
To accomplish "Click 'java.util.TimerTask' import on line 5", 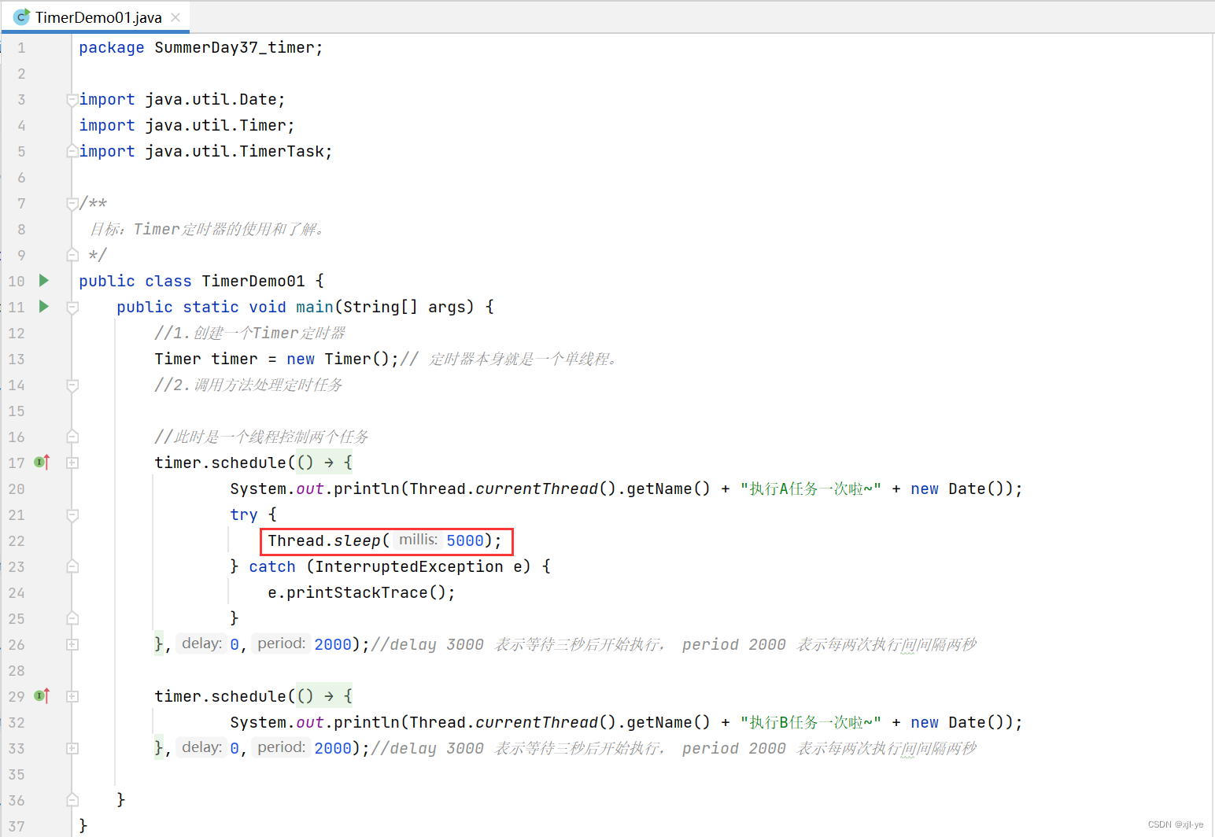I will [x=234, y=151].
